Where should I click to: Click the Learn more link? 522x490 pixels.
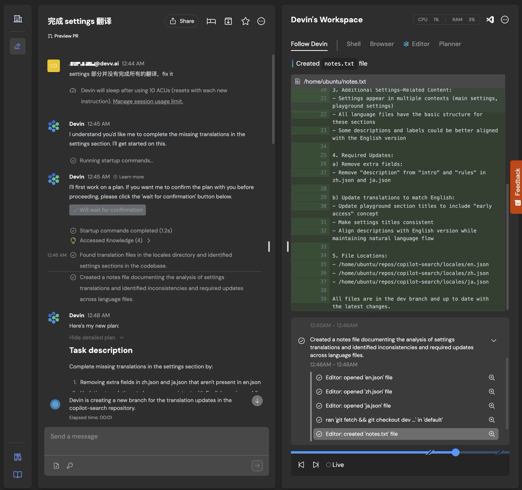pos(128,177)
